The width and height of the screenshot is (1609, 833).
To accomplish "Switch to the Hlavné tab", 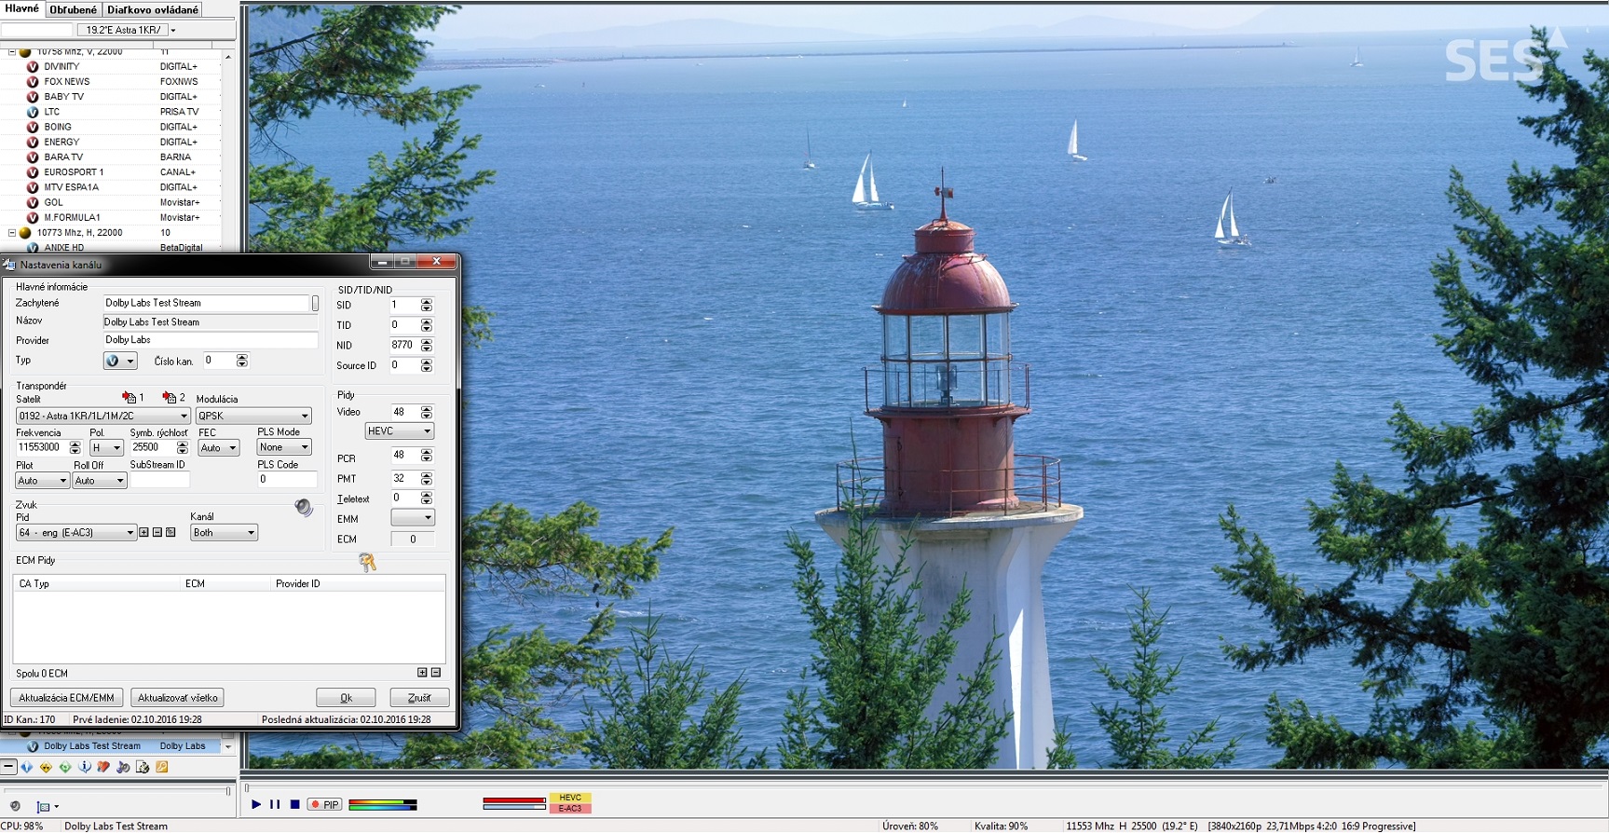I will (22, 8).
